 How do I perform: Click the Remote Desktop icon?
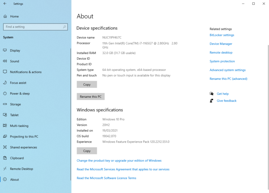[x=5, y=169]
